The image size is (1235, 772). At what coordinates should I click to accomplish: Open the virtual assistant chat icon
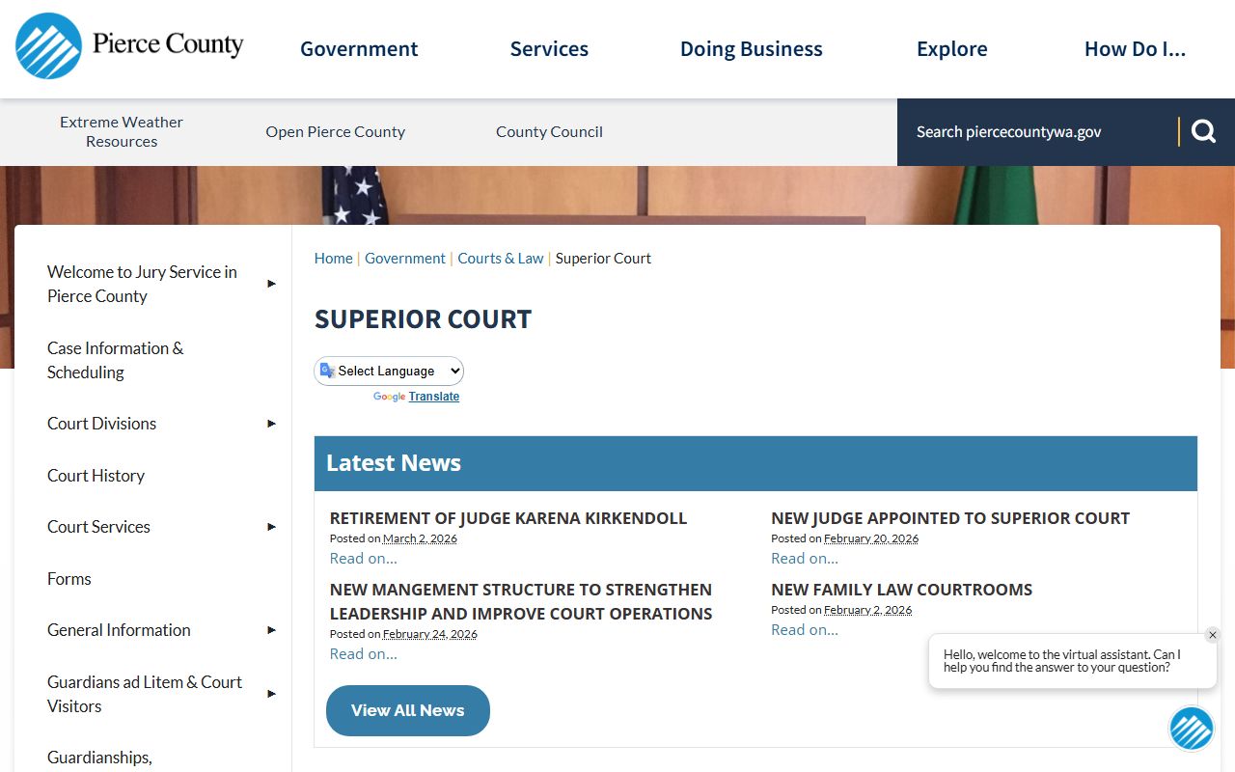1191,729
